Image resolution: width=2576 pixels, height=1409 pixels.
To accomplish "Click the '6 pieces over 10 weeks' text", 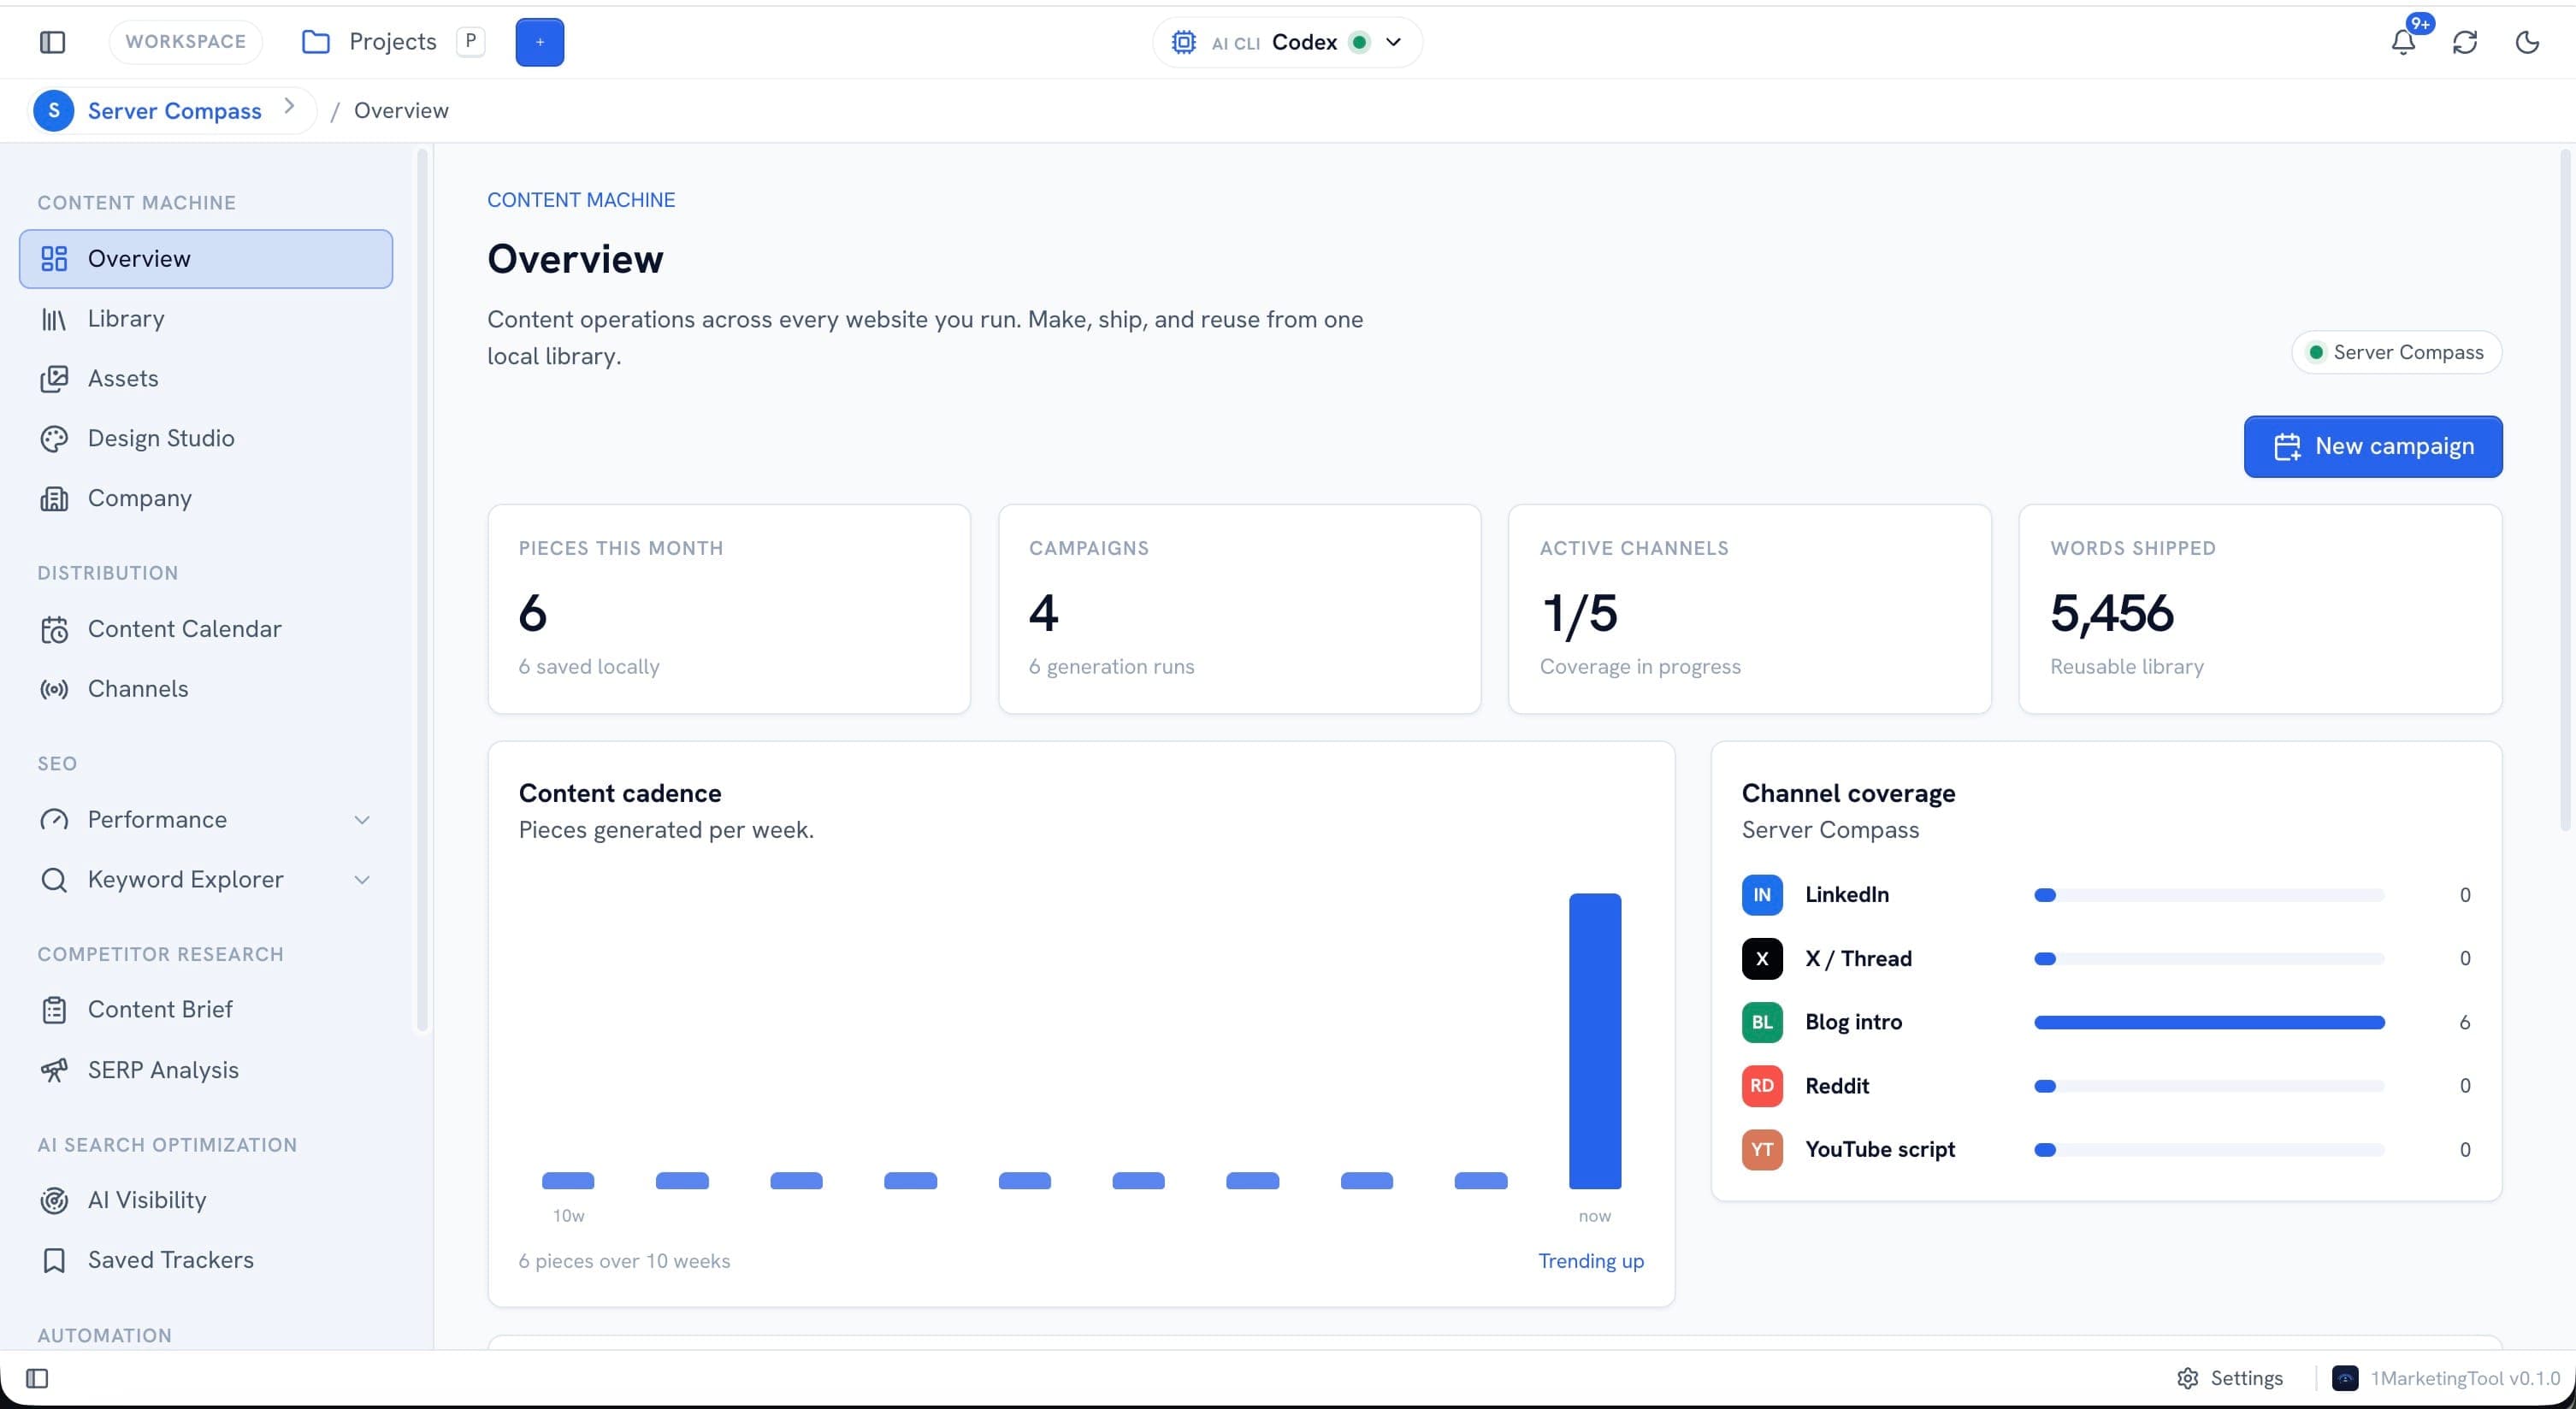I will point(624,1261).
